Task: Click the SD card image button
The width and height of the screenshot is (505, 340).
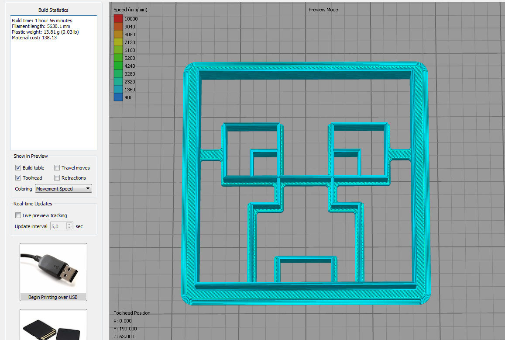Action: 53,325
